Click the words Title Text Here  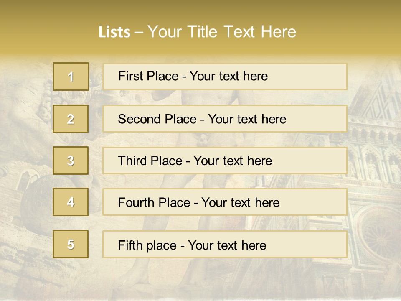[x=242, y=32]
